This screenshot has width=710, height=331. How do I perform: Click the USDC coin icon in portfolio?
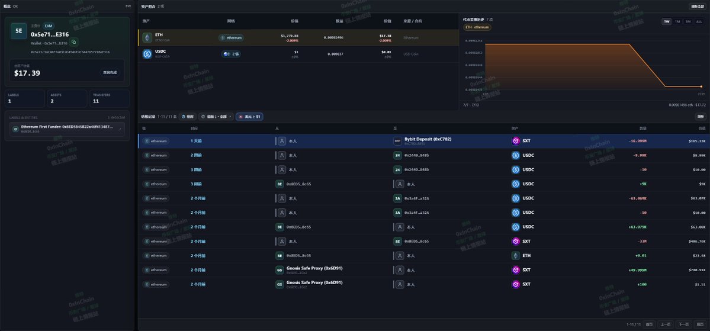tap(147, 54)
